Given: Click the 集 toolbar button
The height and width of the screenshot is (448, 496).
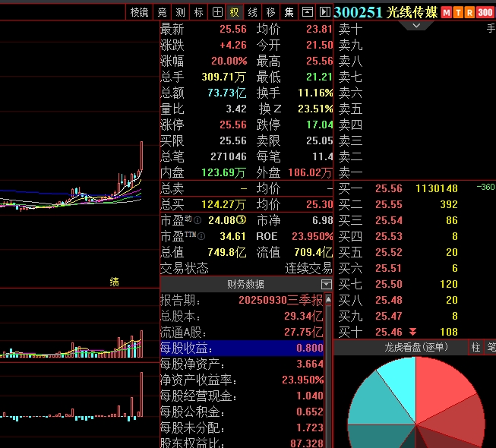Looking at the screenshot, I should point(289,12).
